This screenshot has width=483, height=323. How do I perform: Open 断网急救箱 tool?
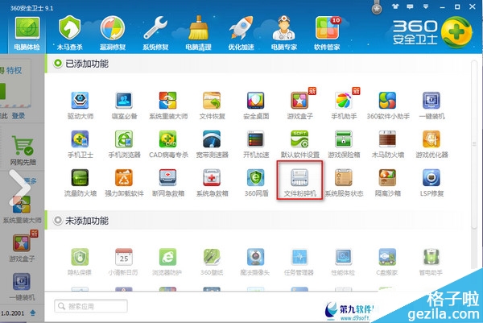(x=168, y=183)
